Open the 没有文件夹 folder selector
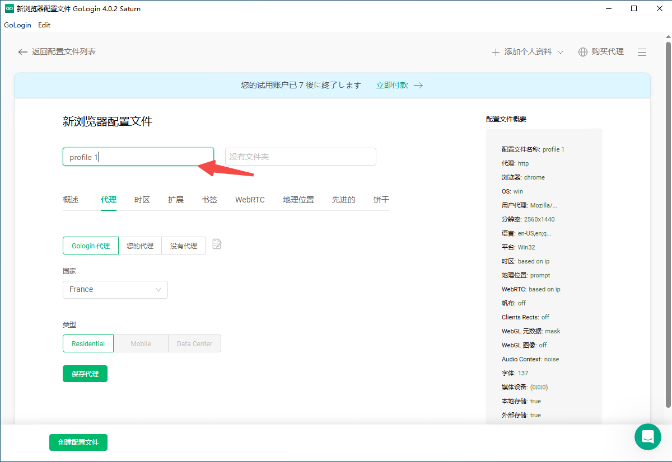672x462 pixels. [300, 157]
